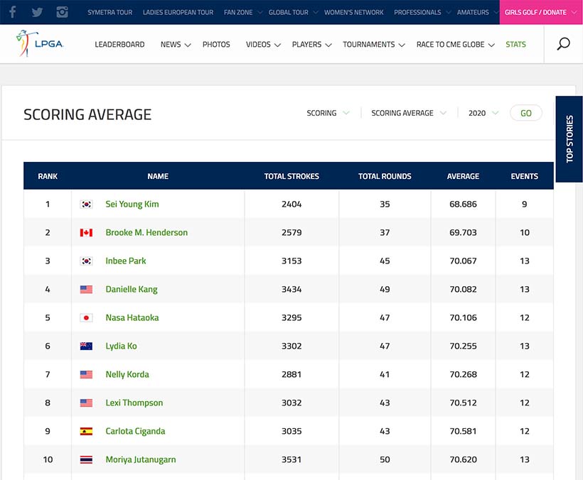The image size is (583, 480).
Task: Click the Canadian flag beside Brooke M. Henderson
Action: tap(87, 233)
